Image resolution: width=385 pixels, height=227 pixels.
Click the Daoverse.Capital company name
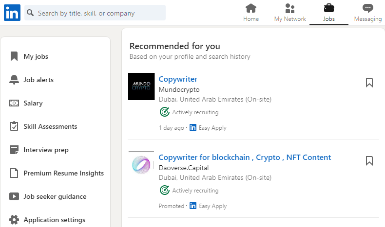(x=184, y=168)
